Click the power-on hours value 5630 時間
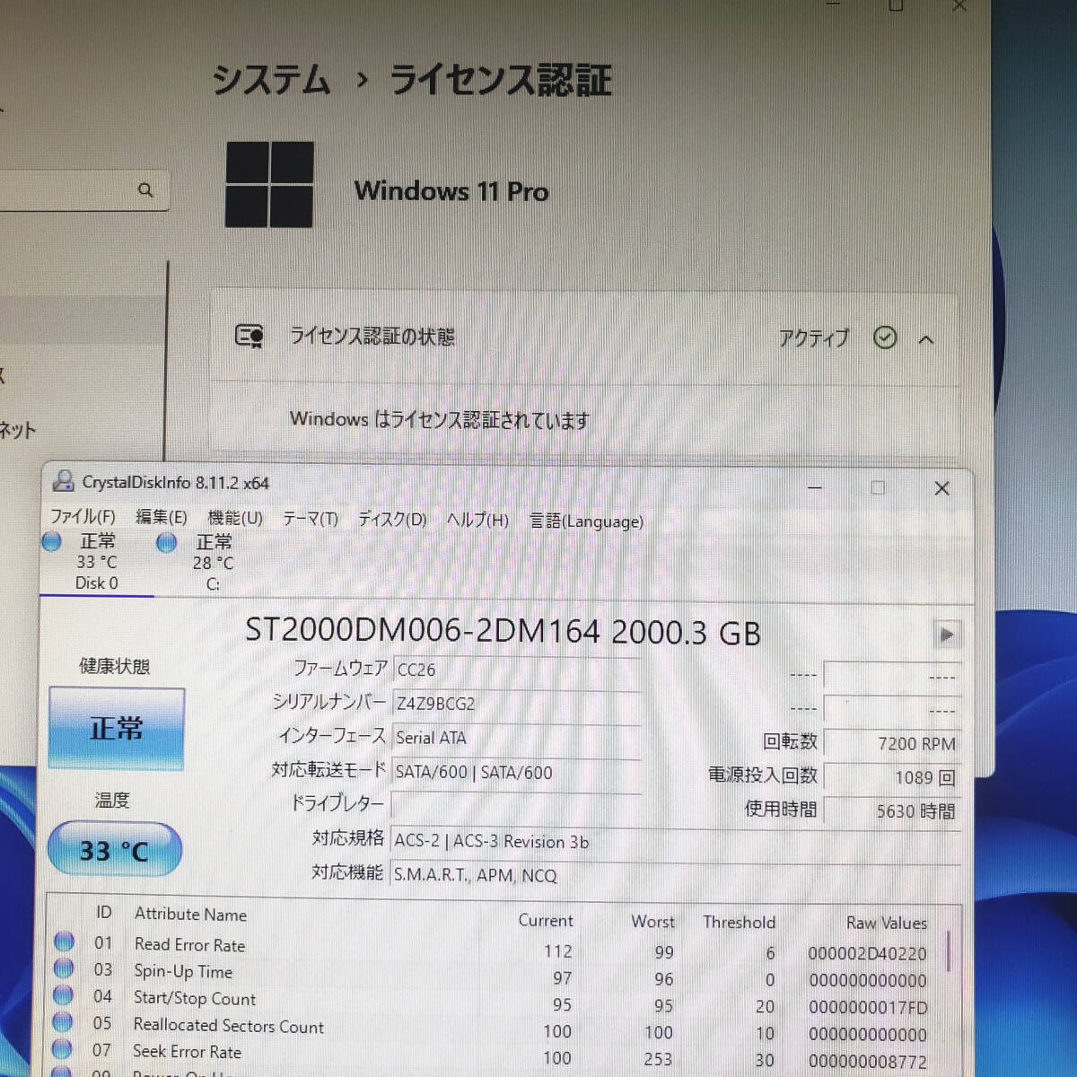Screen dimensions: 1077x1077 point(892,811)
